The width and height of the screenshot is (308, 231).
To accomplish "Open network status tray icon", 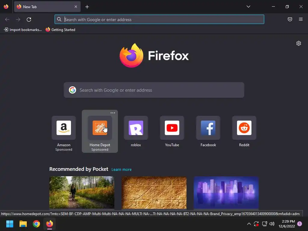I will coord(264,224).
